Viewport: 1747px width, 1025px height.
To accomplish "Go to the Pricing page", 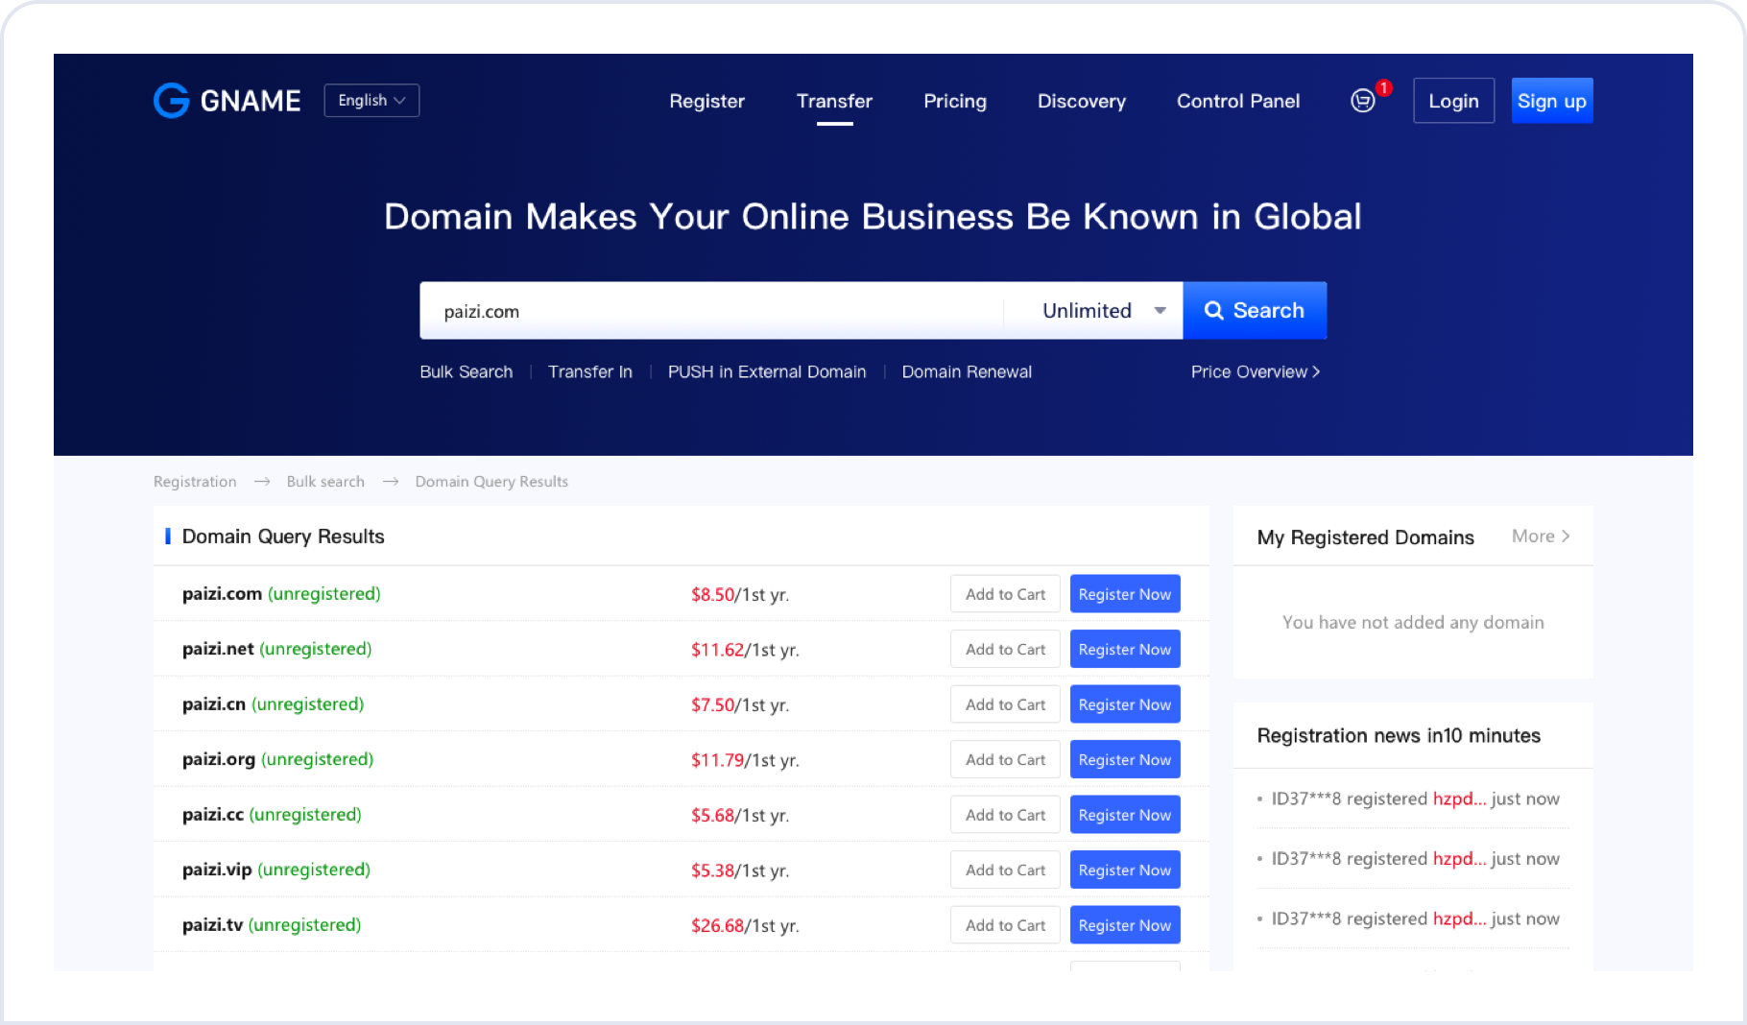I will (x=954, y=102).
